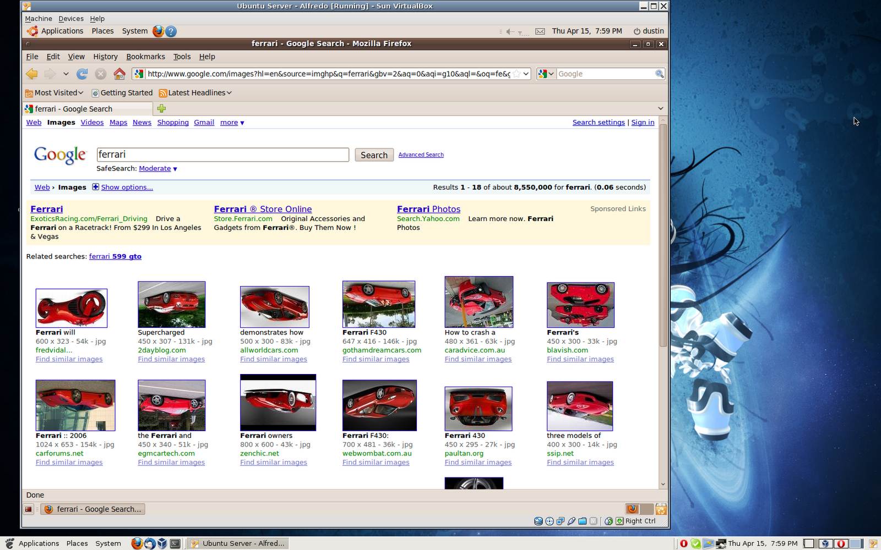This screenshot has width=881, height=550.
Task: Open the more services dropdown
Action: [x=232, y=123]
